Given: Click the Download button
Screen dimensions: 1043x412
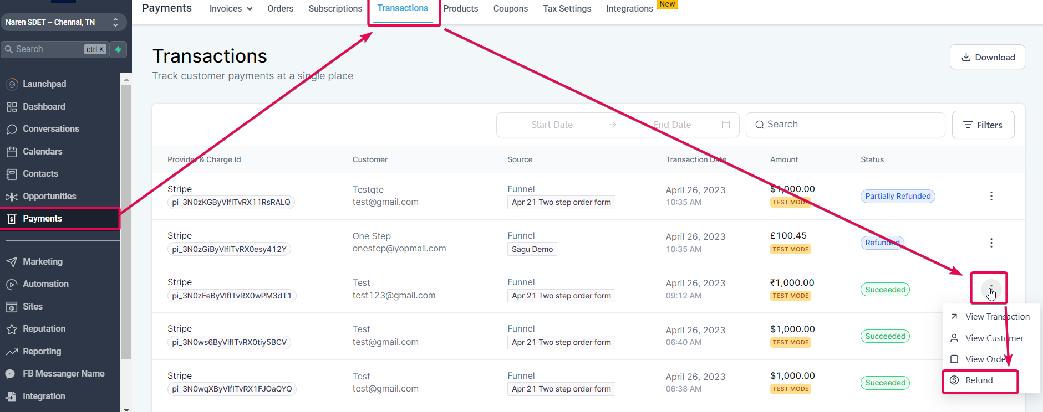Looking at the screenshot, I should tap(988, 57).
